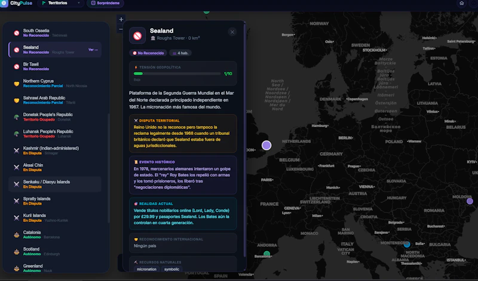Click the Sealand description paragraph text
Viewport: 478px width, 281px height.
coord(182,100)
